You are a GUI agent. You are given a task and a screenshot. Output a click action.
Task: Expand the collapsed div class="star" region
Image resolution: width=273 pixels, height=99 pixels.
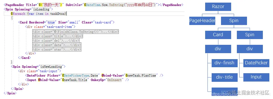pyautogui.click(x=57, y=49)
